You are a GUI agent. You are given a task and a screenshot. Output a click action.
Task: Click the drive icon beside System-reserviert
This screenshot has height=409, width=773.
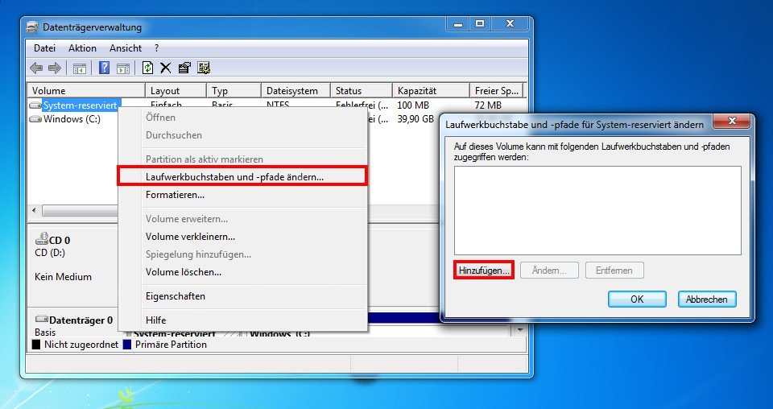tap(35, 105)
